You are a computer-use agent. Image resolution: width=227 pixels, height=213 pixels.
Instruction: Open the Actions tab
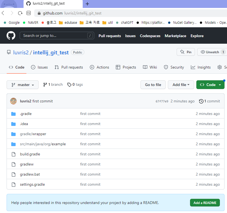pos(99,67)
